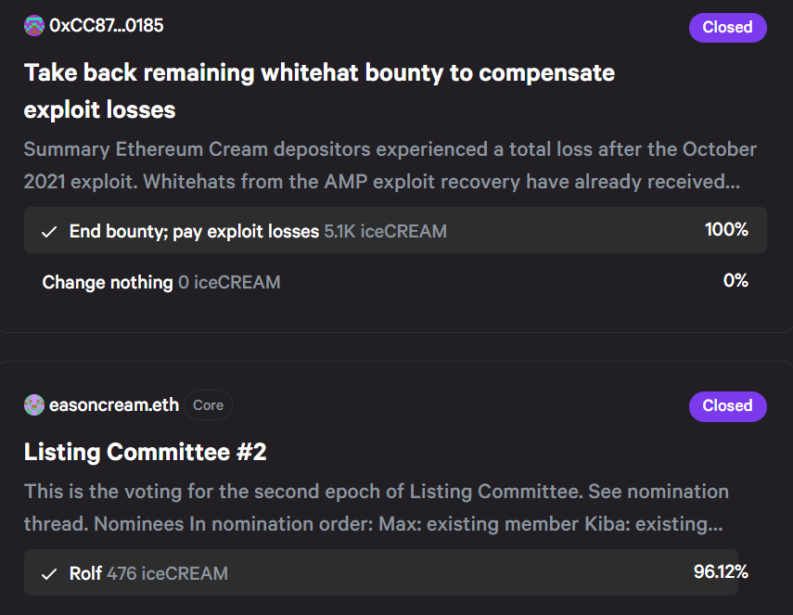This screenshot has width=793, height=615.
Task: Open author address 0xCC87...0185
Action: pos(107,26)
